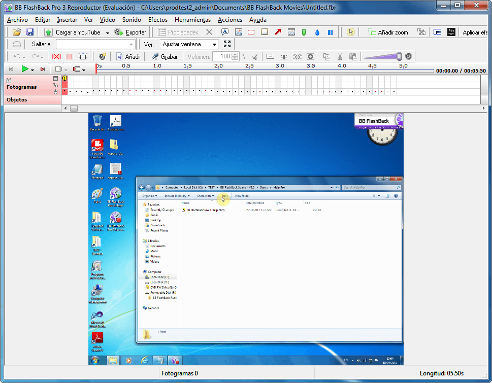Viewport: 492px width, 383px height.
Task: Insert a video frame image with the filmstrip icon
Action: 291,32
